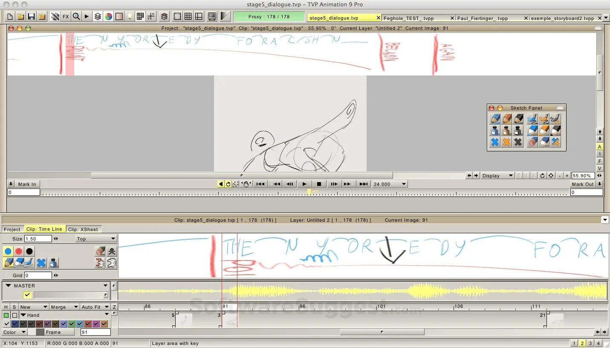Select black ink bottle in Sketch Panel
Viewport: 610px width, 348px height.
[x=518, y=130]
